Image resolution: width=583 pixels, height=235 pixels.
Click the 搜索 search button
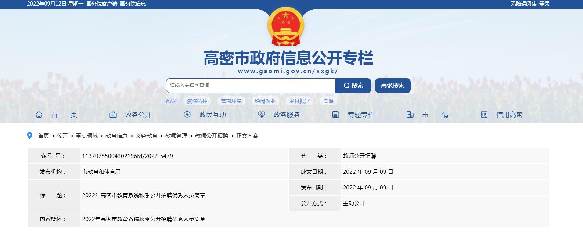353,86
